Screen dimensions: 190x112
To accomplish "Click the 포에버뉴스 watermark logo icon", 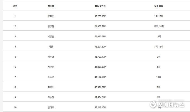I will tap(153, 104).
